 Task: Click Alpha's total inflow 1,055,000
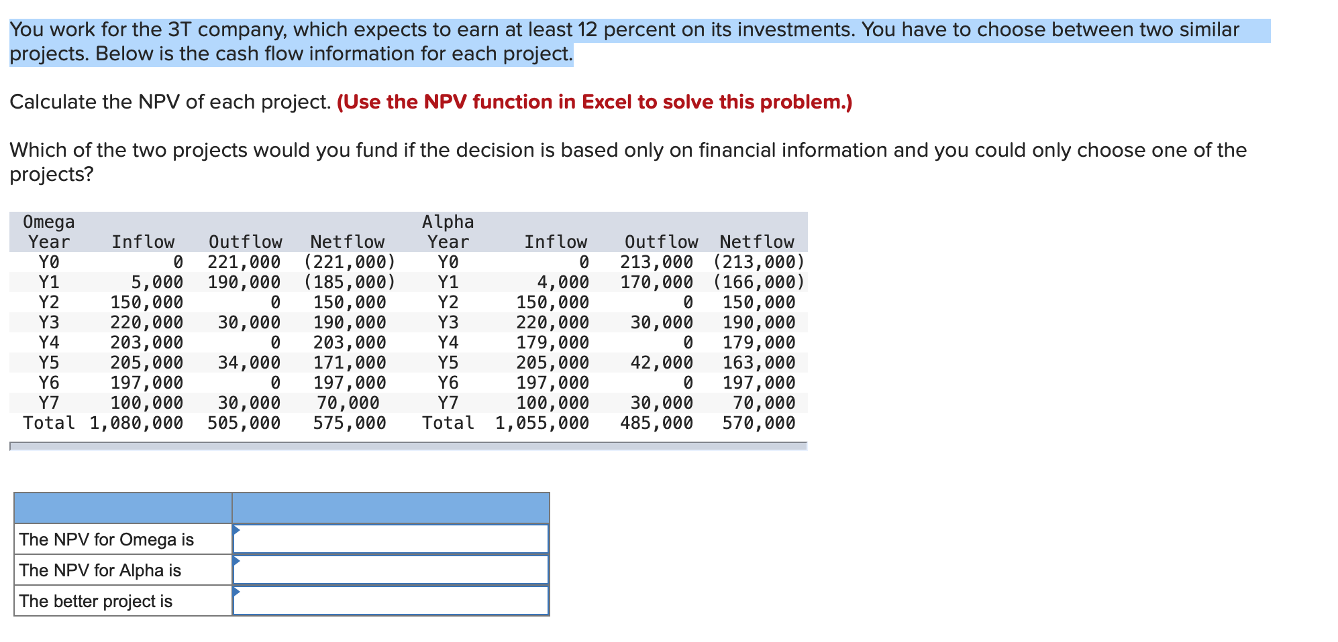(542, 423)
